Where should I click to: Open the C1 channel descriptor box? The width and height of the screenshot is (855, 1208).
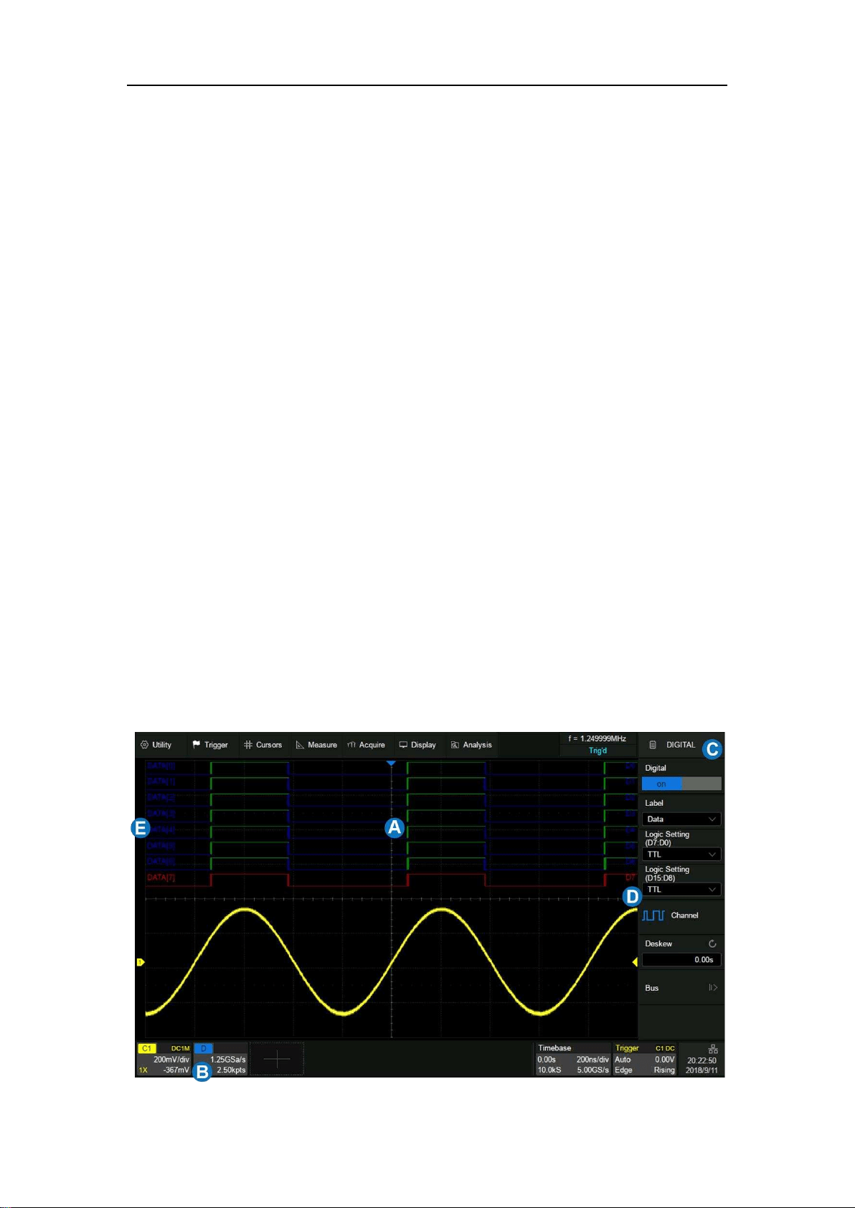pos(164,1059)
